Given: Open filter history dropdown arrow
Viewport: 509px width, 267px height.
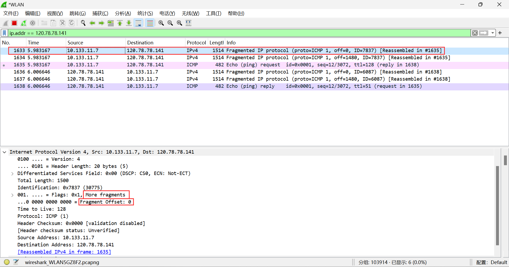Looking at the screenshot, I should pos(493,33).
